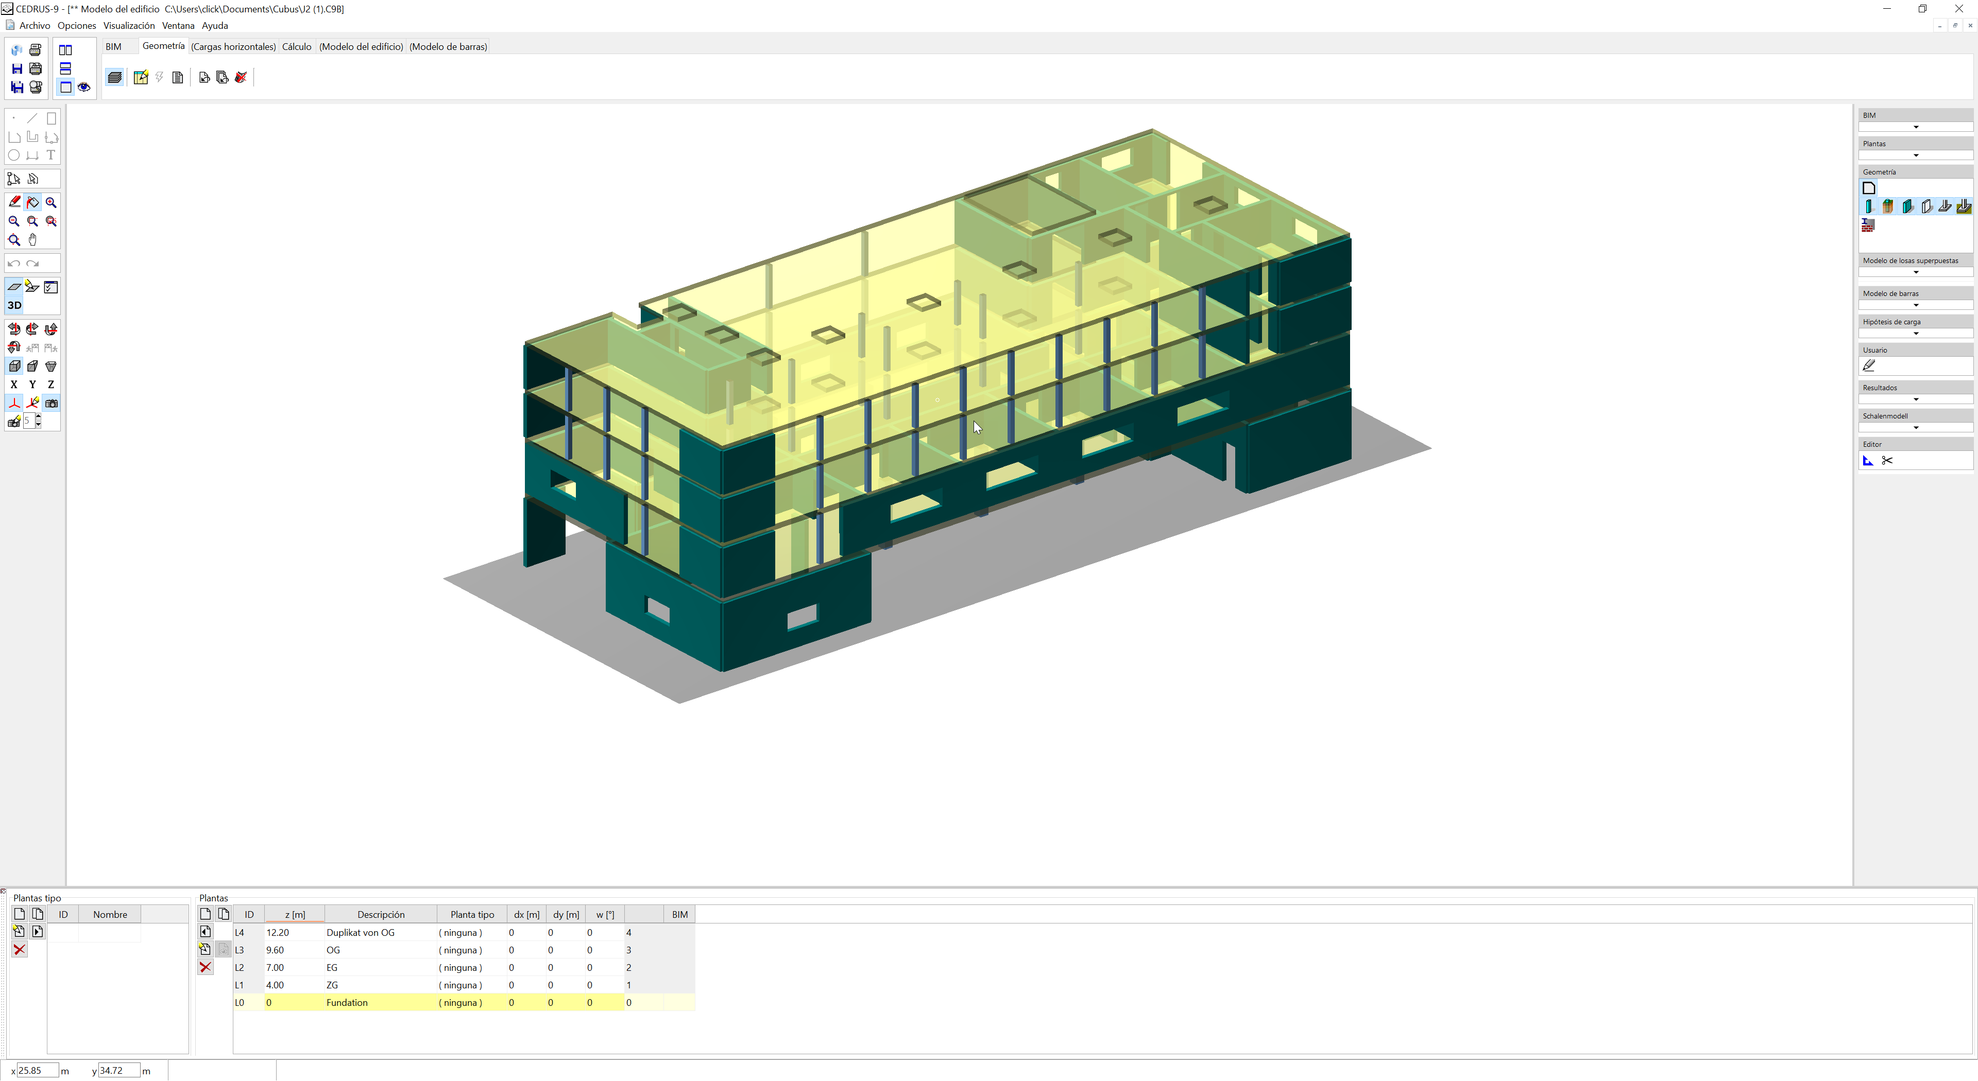Viewport: 1978px width, 1081px height.
Task: Open the Resultados dropdown
Action: tap(1915, 400)
